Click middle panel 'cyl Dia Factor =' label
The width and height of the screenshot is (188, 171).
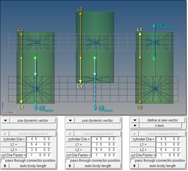pos(78,155)
